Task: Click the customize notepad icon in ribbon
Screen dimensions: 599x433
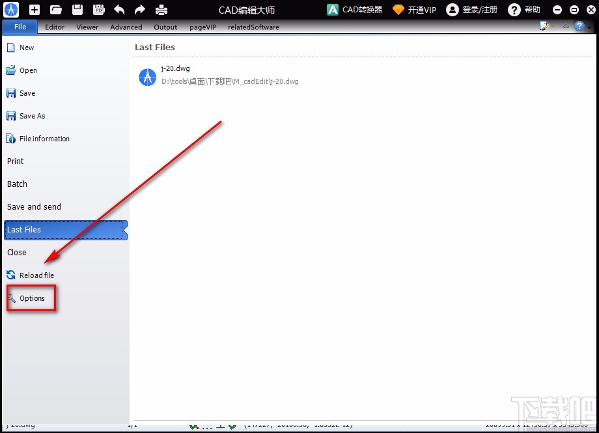Action: [x=544, y=26]
